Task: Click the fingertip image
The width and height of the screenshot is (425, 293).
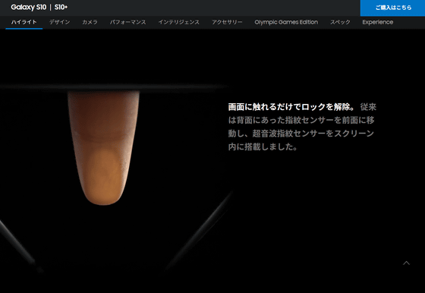Action: coord(103,148)
